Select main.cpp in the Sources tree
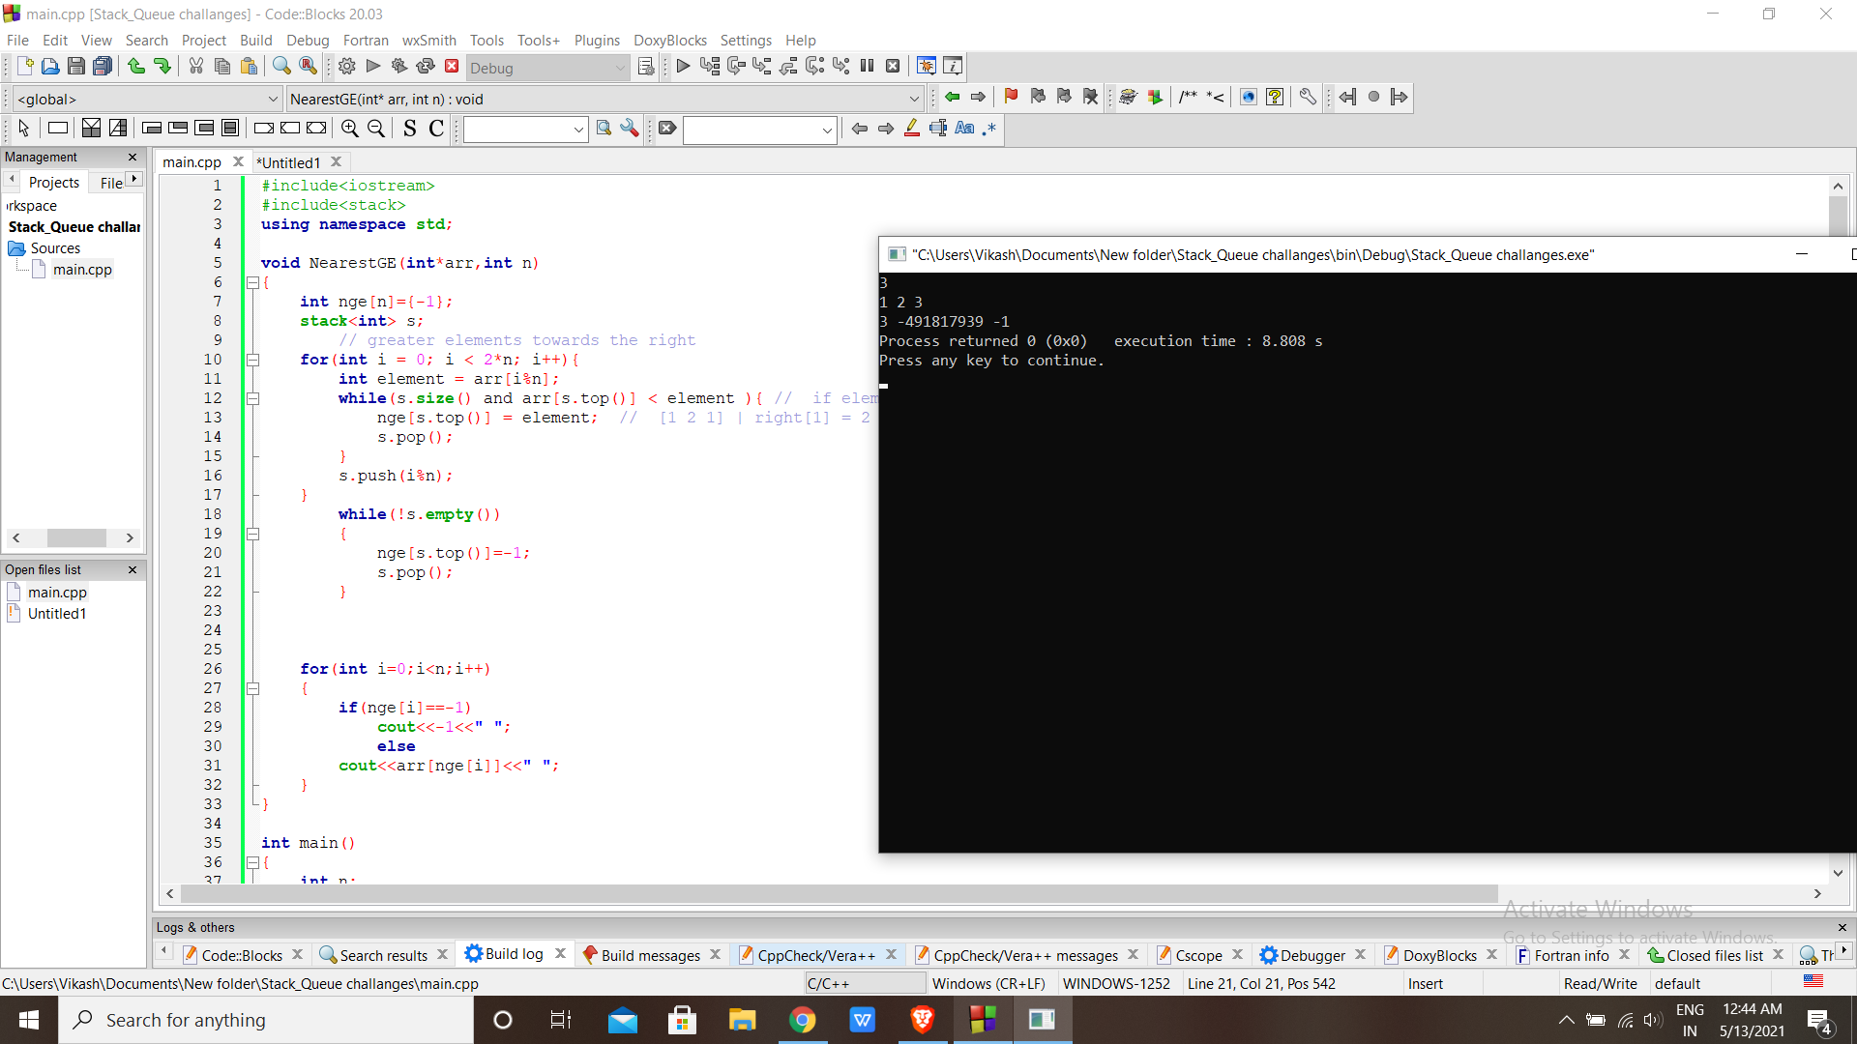Image resolution: width=1857 pixels, height=1044 pixels. coord(82,270)
